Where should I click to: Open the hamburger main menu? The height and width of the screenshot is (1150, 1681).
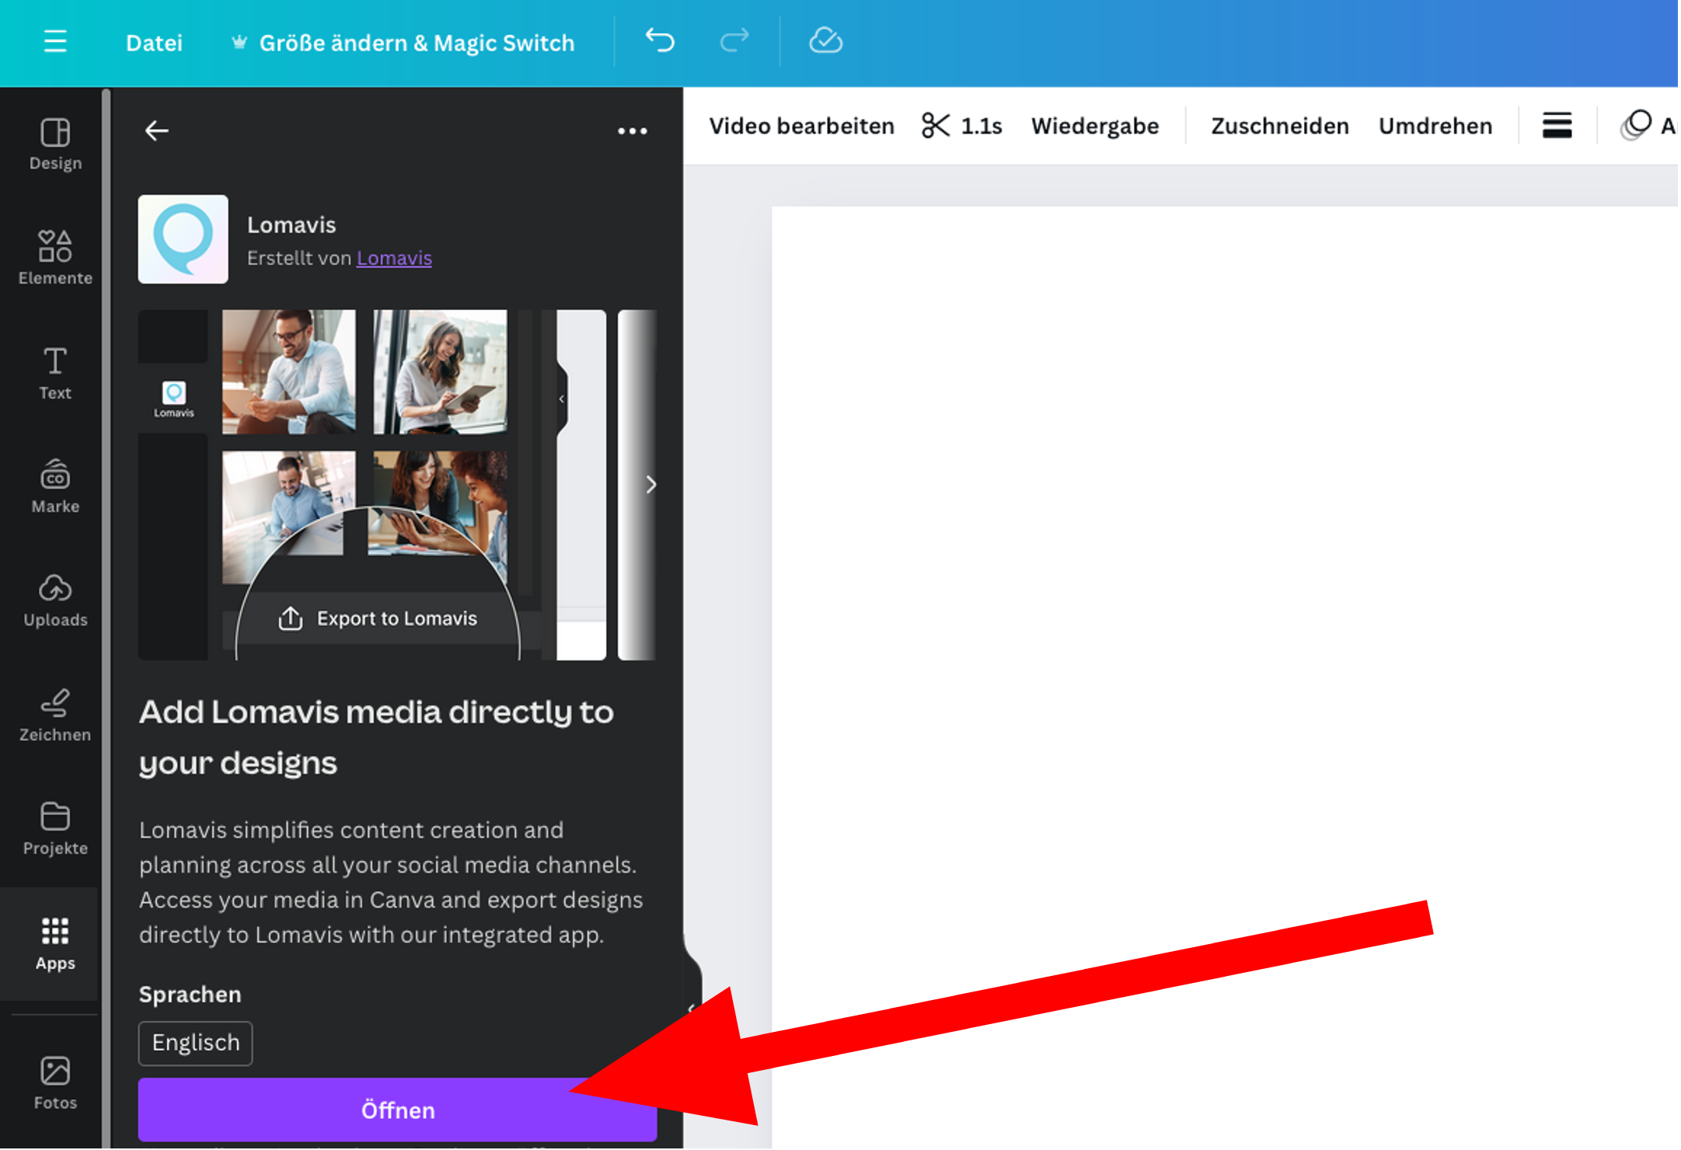tap(55, 41)
